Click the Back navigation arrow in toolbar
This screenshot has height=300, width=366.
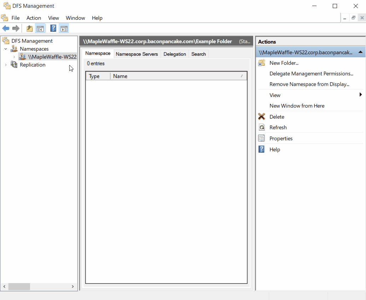pos(6,28)
